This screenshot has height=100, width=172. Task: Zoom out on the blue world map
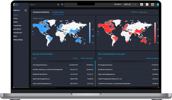(33, 34)
